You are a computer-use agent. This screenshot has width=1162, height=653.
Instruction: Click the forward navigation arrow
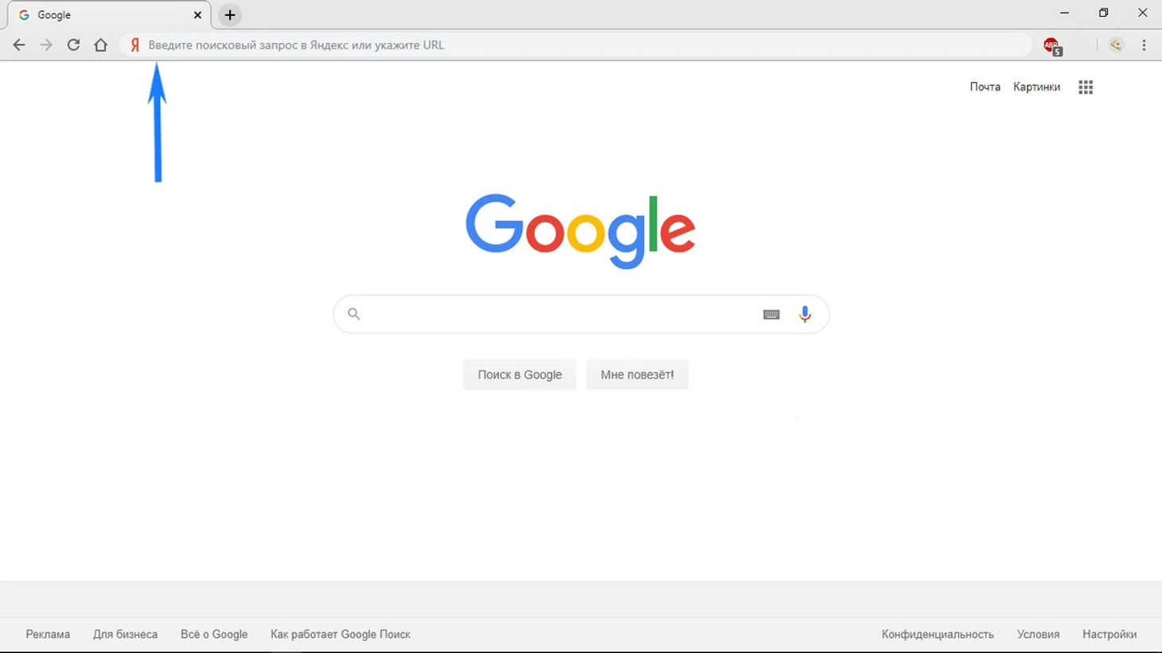tap(46, 45)
